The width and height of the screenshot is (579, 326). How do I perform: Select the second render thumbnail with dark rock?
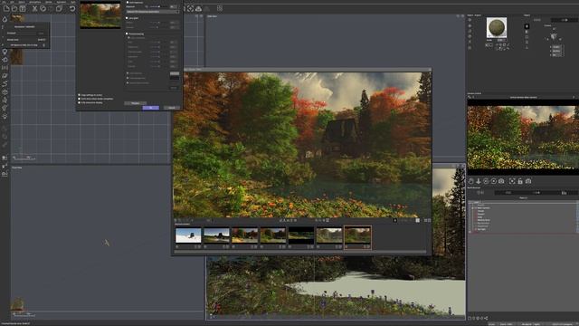click(216, 235)
